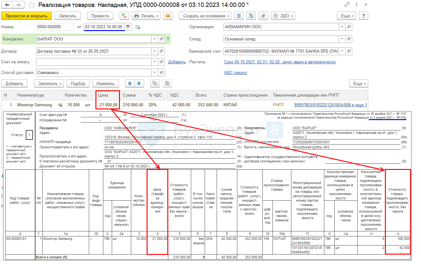Open the ЭДО menu
Screen dimensions: 421x269
pos(283,16)
